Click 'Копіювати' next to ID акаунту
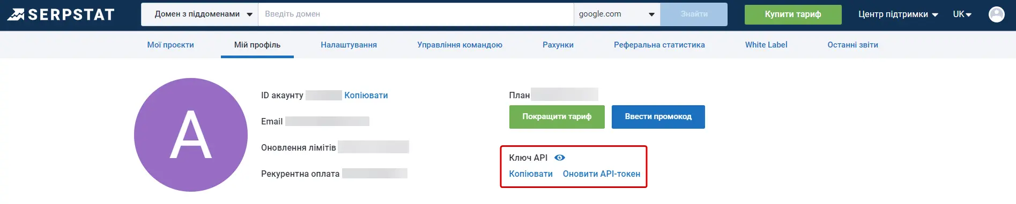The image size is (1016, 204). click(x=366, y=95)
